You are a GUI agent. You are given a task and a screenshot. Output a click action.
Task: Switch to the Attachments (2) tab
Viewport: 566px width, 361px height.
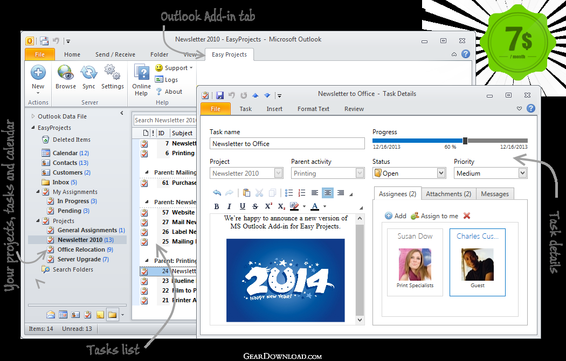coord(448,194)
